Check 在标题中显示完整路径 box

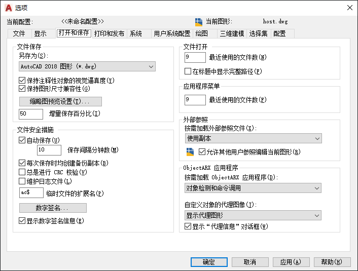188,71
